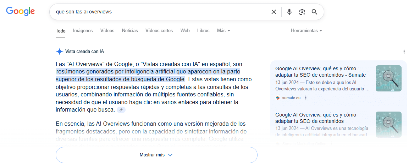
Task: Click the second source card thumbnail
Action: [x=388, y=125]
